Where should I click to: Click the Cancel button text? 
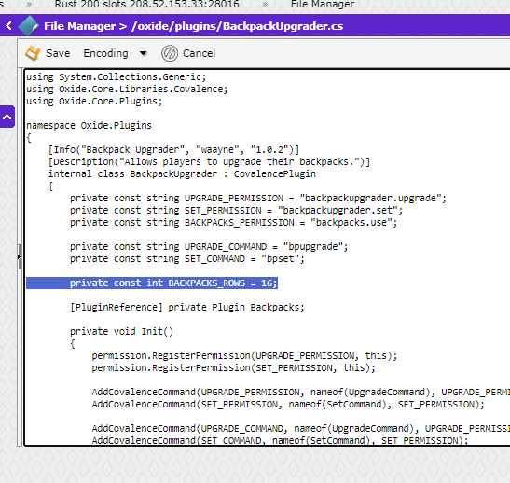199,53
